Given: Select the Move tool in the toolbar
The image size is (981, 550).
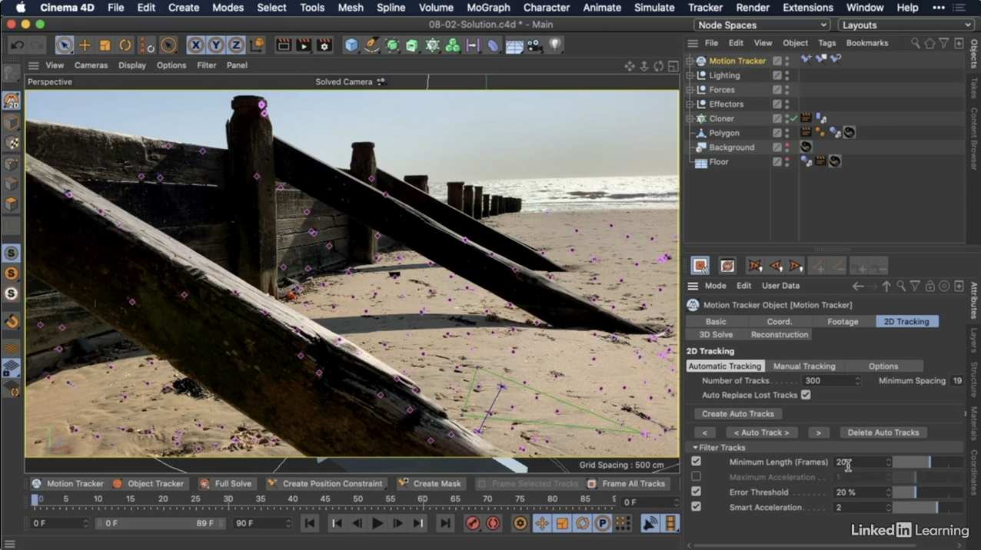Looking at the screenshot, I should pos(85,45).
